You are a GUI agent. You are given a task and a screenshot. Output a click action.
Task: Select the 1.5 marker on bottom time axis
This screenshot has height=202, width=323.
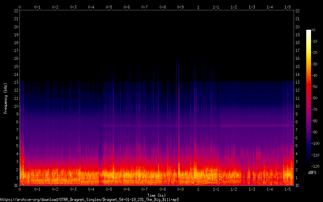tap(287, 189)
